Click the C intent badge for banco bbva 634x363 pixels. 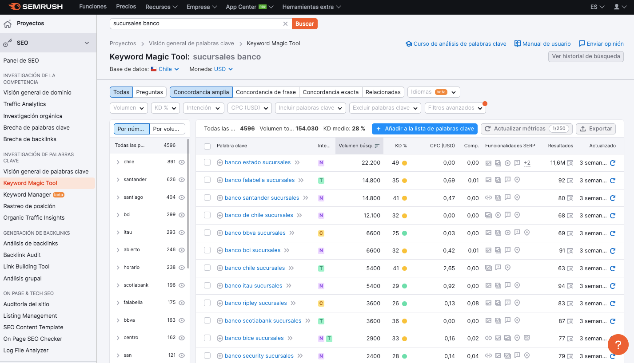tap(321, 233)
